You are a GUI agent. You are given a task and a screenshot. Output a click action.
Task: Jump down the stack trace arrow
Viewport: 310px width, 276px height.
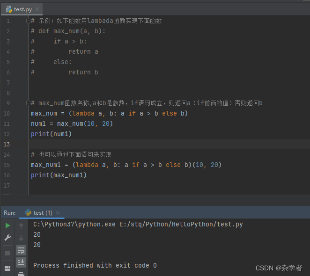[21, 238]
